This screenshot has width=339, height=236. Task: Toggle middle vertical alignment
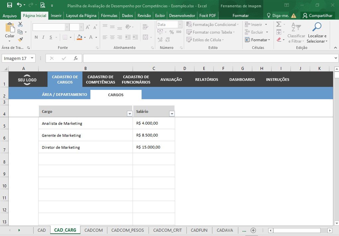(x=112, y=27)
